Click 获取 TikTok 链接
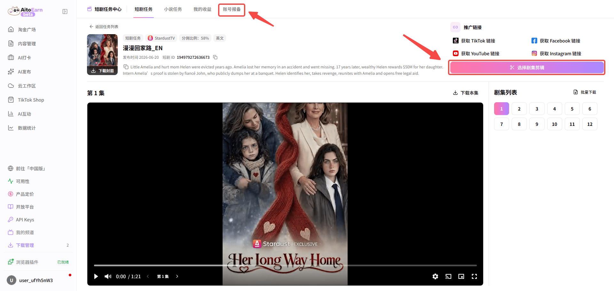614x291 pixels. click(x=474, y=41)
